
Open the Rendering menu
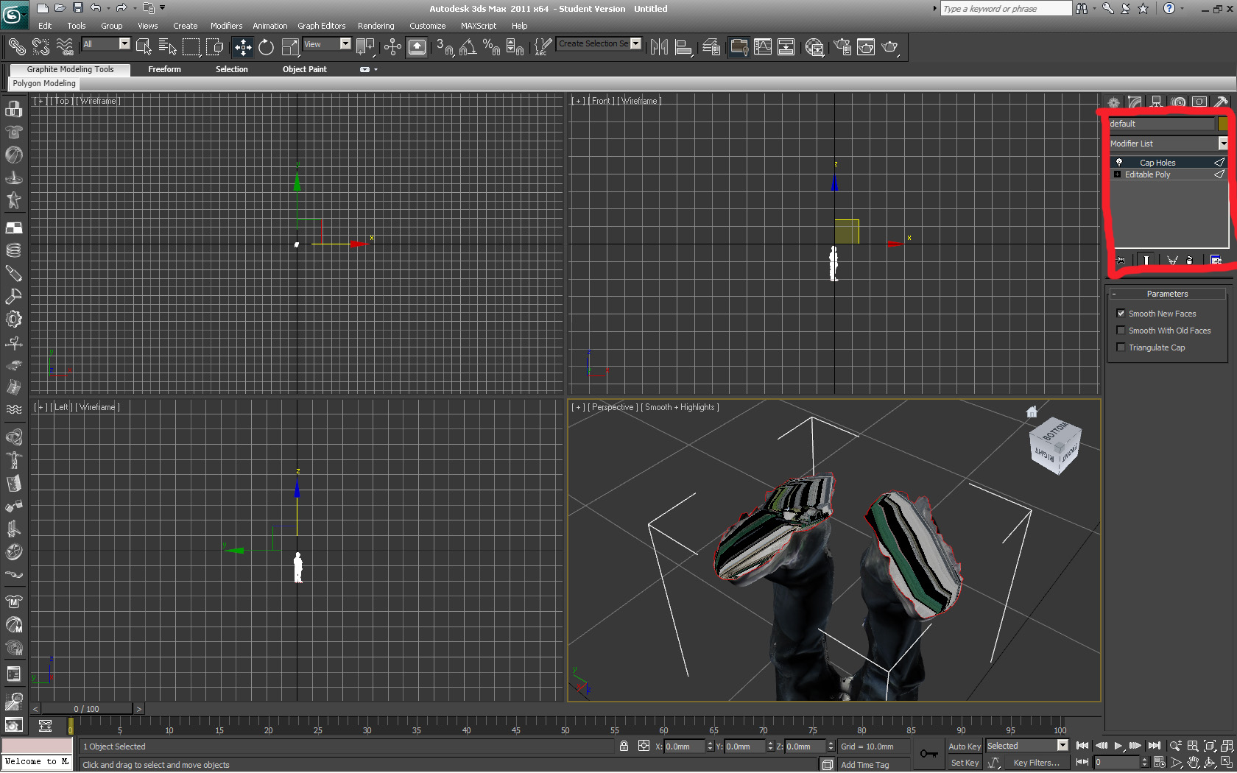click(x=376, y=26)
